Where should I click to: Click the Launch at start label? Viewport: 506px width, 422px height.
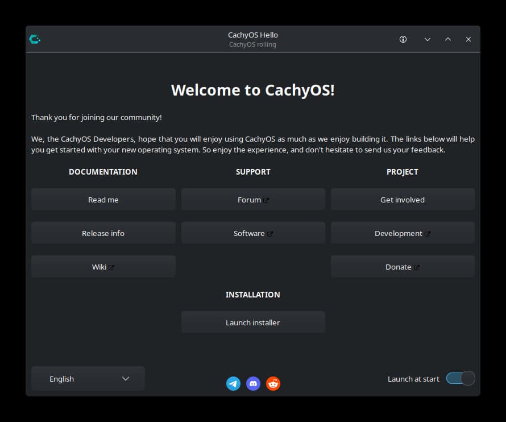coord(413,379)
